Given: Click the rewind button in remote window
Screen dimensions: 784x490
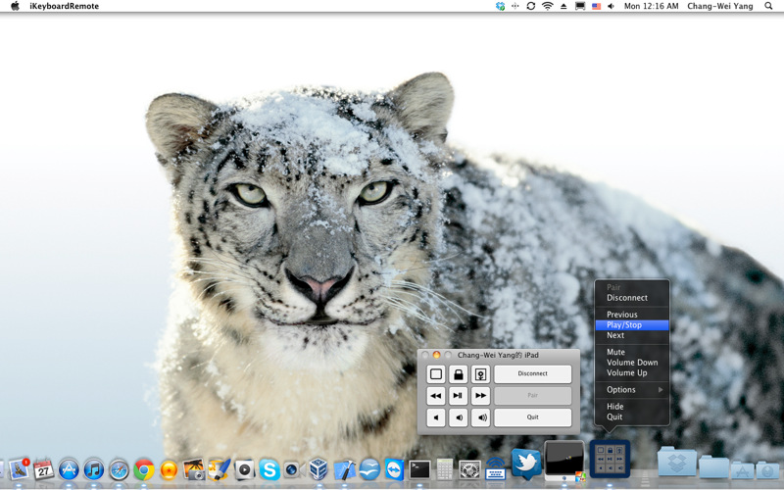Looking at the screenshot, I should [x=436, y=396].
